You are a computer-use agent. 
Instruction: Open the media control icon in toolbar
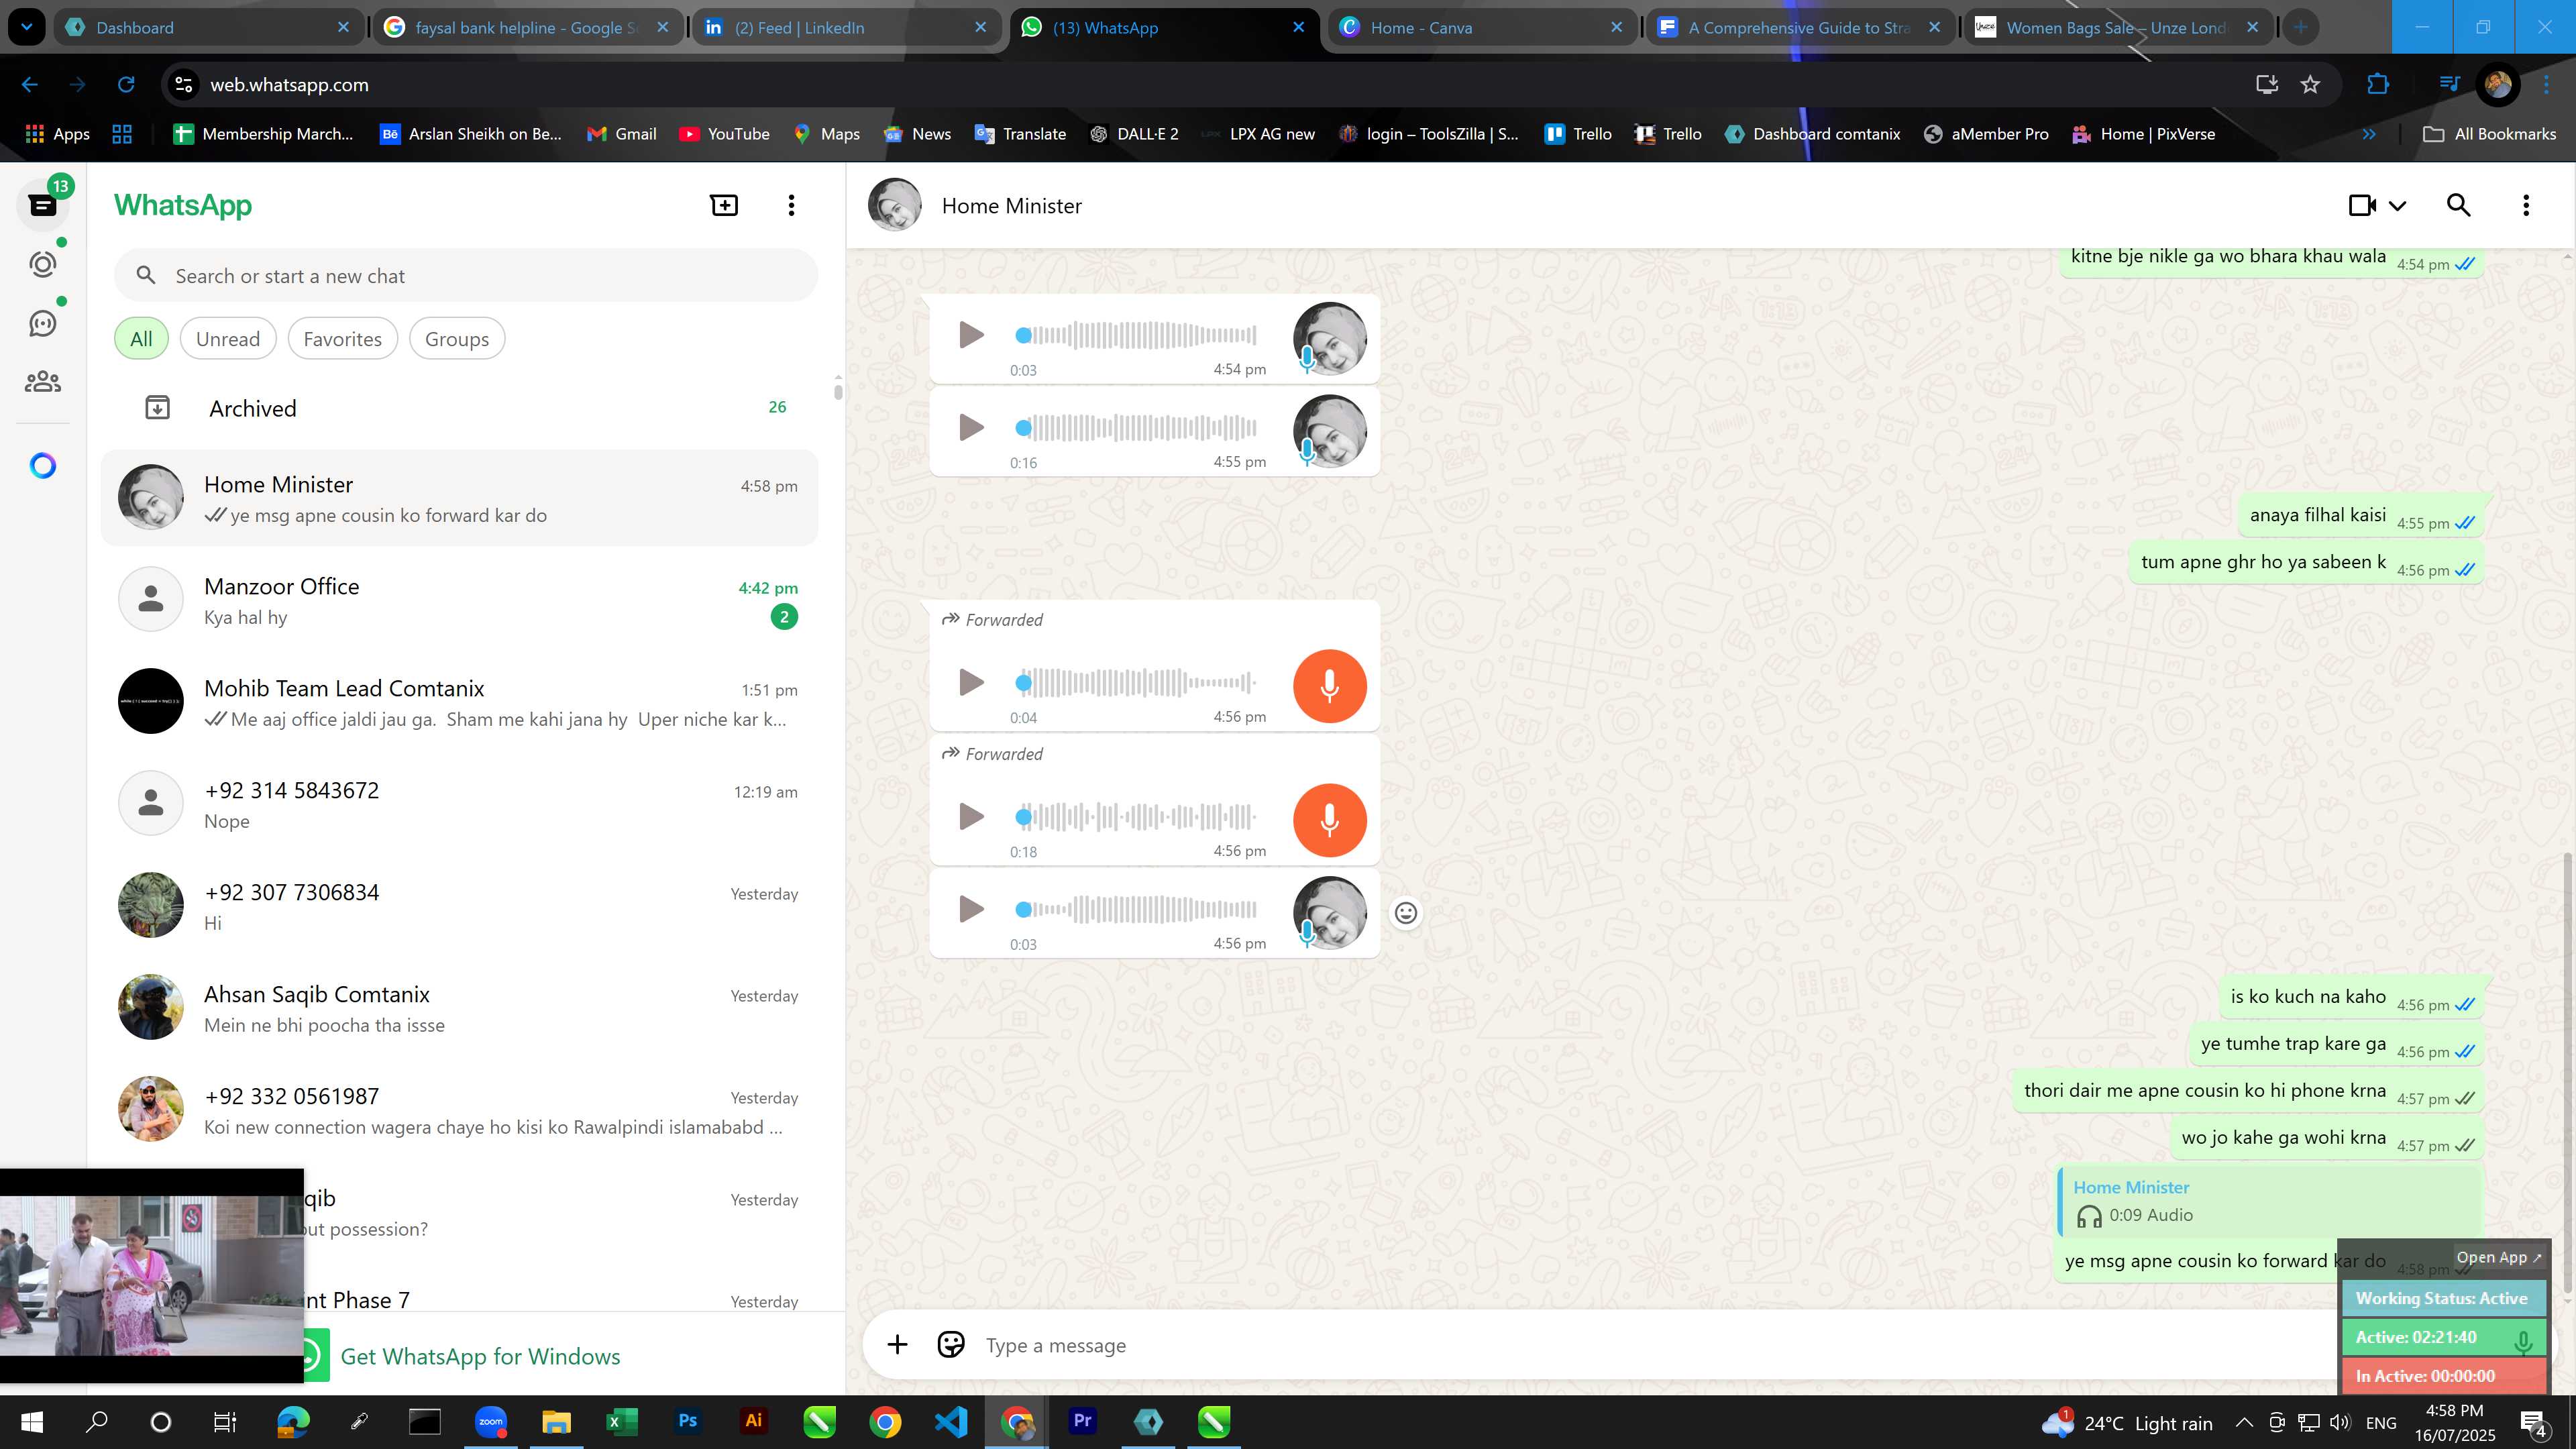click(2449, 85)
